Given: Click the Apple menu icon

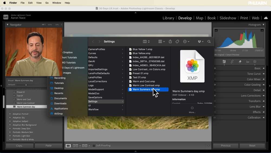Looking at the screenshot, I should pyautogui.click(x=5, y=3).
